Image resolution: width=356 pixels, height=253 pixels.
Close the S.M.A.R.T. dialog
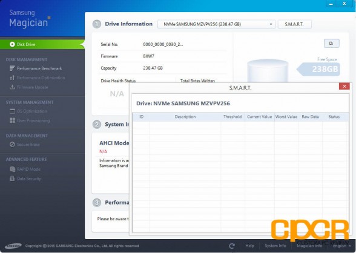click(344, 87)
